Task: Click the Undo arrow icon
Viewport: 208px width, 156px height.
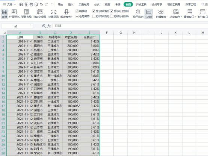Action: [41, 5]
